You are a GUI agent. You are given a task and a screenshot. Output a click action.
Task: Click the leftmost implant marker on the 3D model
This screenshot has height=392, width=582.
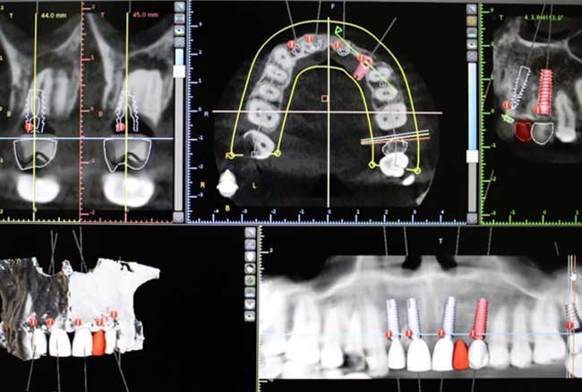pyautogui.click(x=33, y=322)
